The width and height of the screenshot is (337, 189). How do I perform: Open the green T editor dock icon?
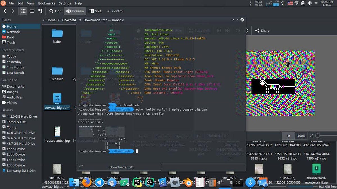click(124, 183)
